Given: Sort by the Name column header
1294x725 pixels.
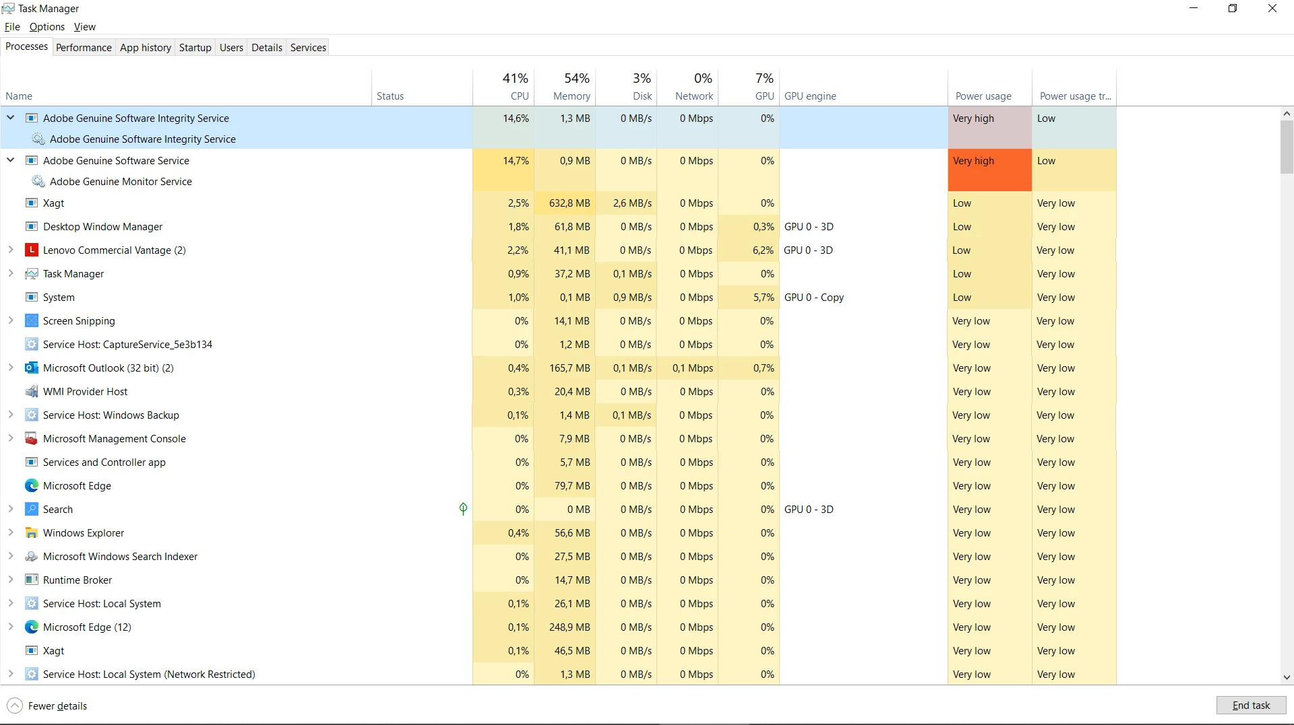Looking at the screenshot, I should 186,87.
